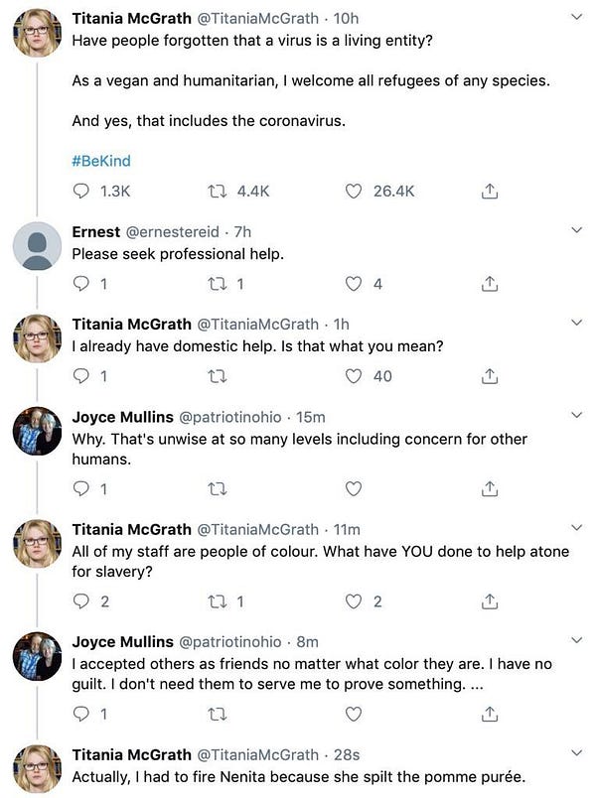Reply to the 'domestic help' tweet
The image size is (596, 798).
tap(81, 376)
